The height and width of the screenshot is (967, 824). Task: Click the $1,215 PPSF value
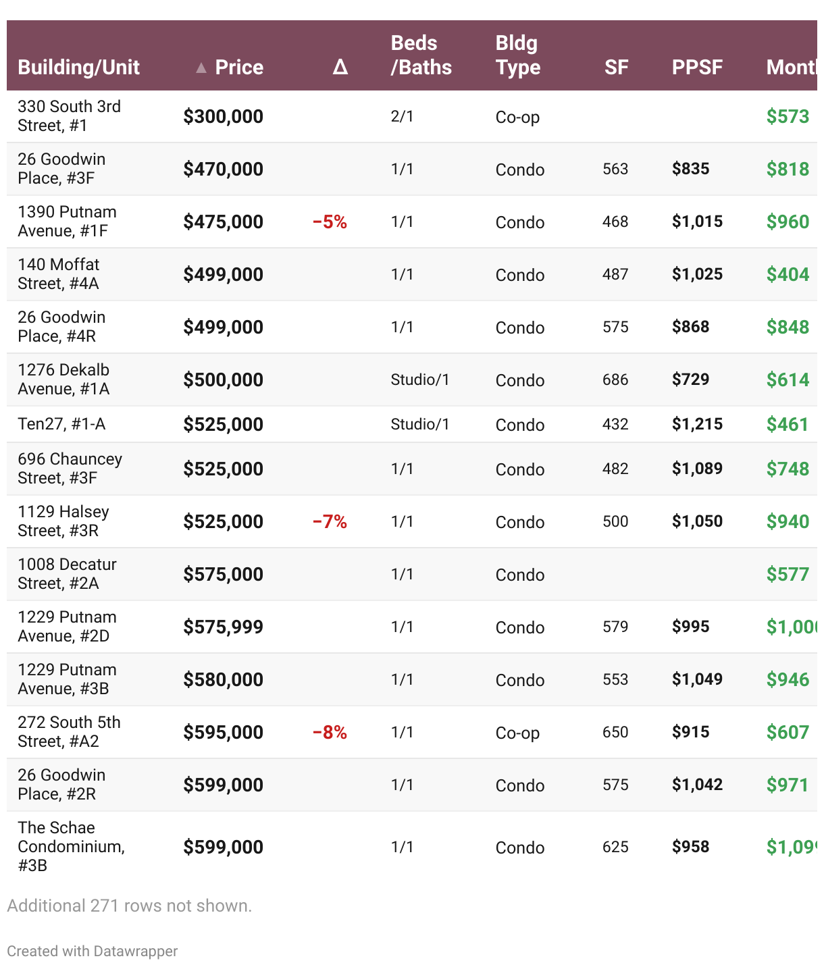[697, 424]
